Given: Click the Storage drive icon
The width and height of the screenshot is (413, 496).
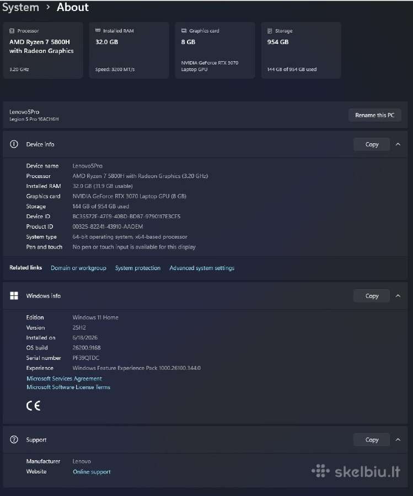Looking at the screenshot, I should point(270,31).
